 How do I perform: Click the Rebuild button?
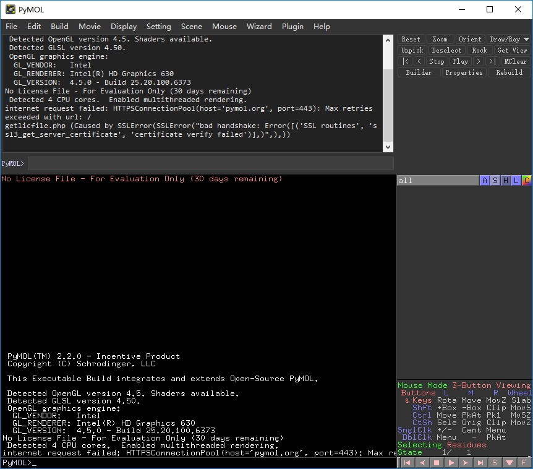coord(510,72)
